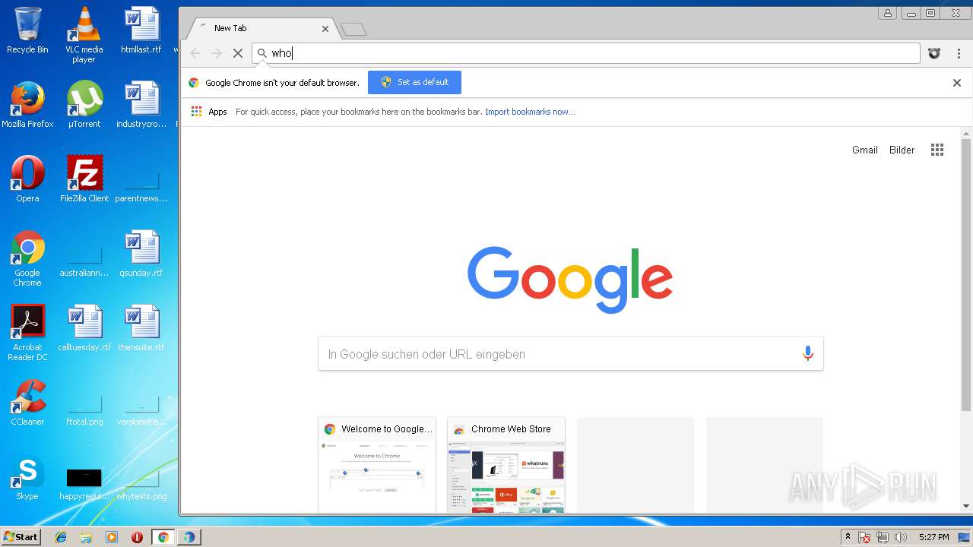Click Set as default button
Screen dimensions: 973x547
point(414,82)
